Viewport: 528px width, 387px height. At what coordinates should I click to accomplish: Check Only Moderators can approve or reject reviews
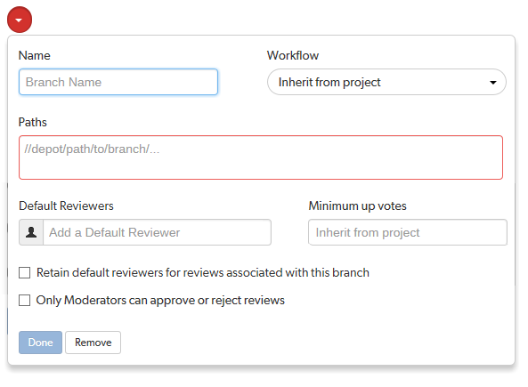tap(24, 300)
